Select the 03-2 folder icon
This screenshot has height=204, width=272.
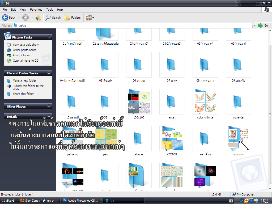(172, 34)
